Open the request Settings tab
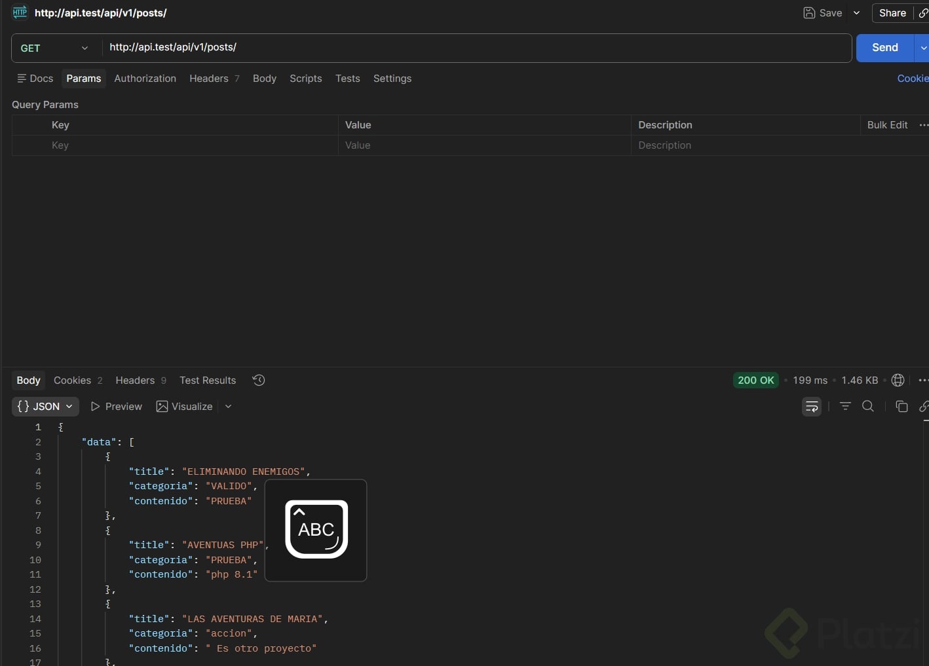Viewport: 929px width, 666px height. coord(392,79)
